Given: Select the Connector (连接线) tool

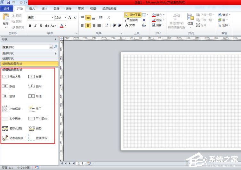Looking at the screenshot, I should (x=131, y=20).
